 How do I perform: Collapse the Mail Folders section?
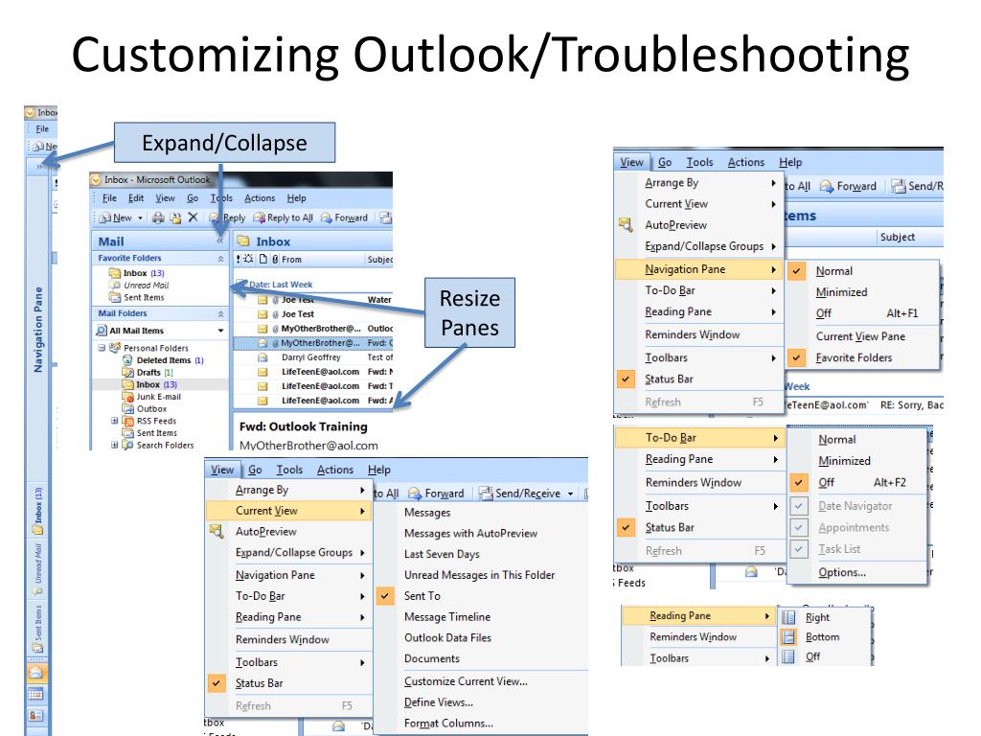[221, 313]
